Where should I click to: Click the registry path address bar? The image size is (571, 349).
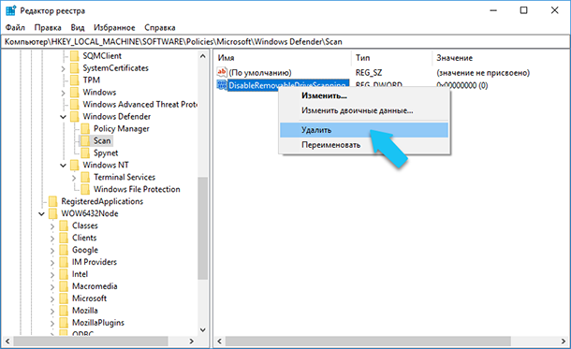[x=285, y=42]
